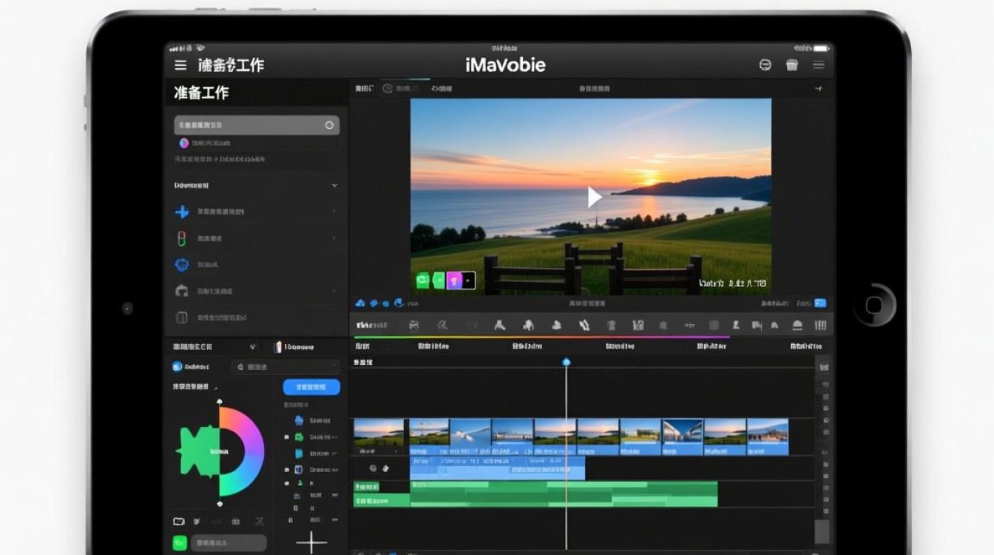Click the top handle of the color wheel
The width and height of the screenshot is (994, 555).
point(220,402)
